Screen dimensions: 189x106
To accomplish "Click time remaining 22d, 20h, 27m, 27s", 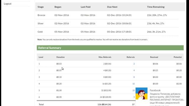I will pos(157,15).
